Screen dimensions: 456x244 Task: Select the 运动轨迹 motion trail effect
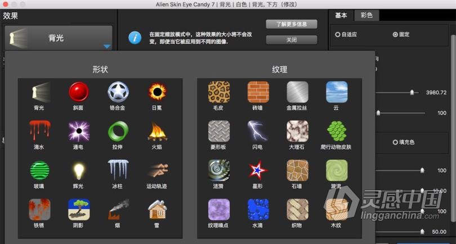click(157, 171)
